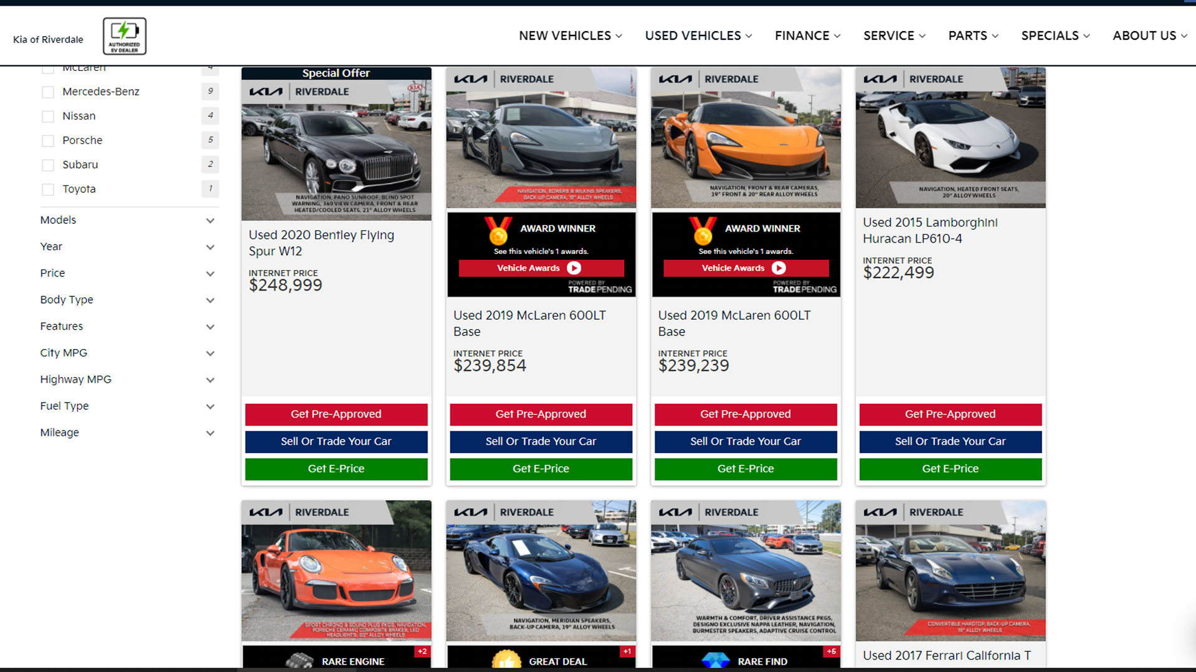The width and height of the screenshot is (1196, 672).
Task: Enable the Subaru make filter
Action: pos(48,165)
